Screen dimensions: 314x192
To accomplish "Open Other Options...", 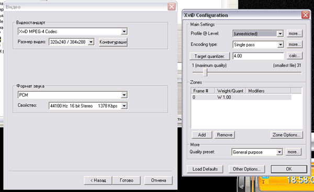I will pyautogui.click(x=246, y=169).
